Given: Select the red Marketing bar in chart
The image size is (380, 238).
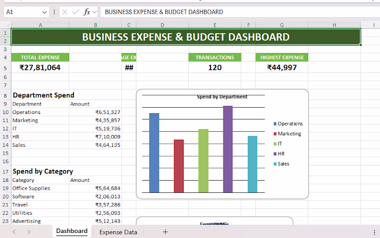Looking at the screenshot, I should pyautogui.click(x=179, y=166).
